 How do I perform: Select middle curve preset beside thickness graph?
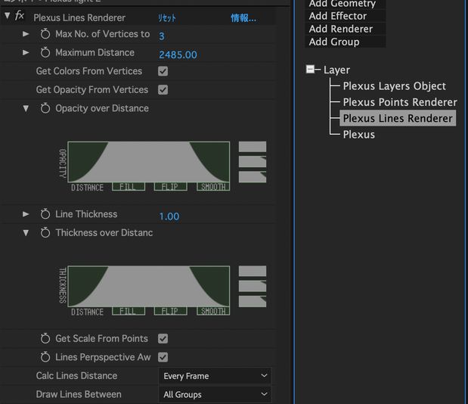pos(253,286)
